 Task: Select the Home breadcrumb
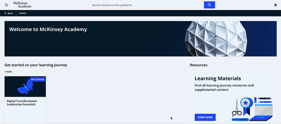pos(23,13)
